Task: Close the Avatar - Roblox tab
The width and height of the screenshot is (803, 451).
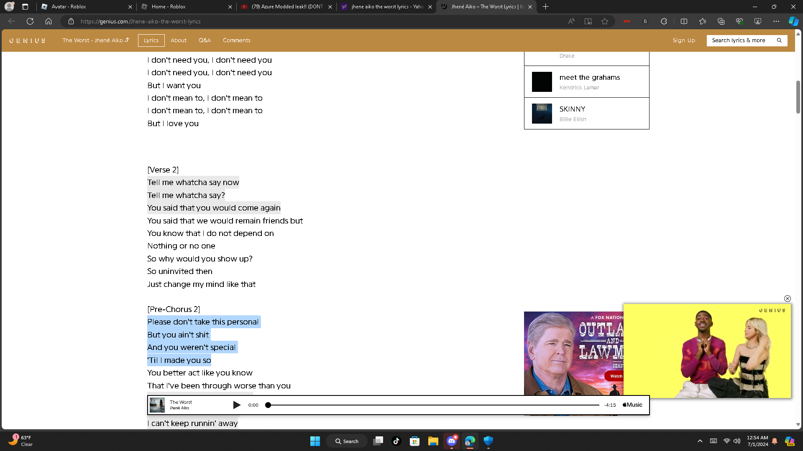Action: (x=130, y=7)
